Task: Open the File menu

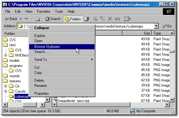Action: pyautogui.click(x=8, y=11)
